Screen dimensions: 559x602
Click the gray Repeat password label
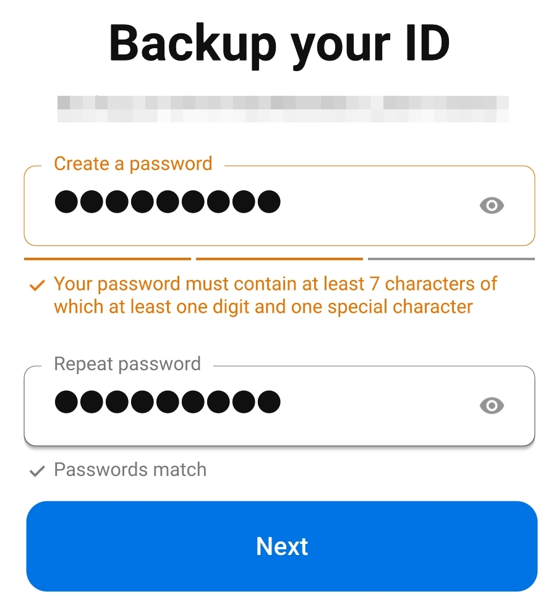click(x=127, y=363)
